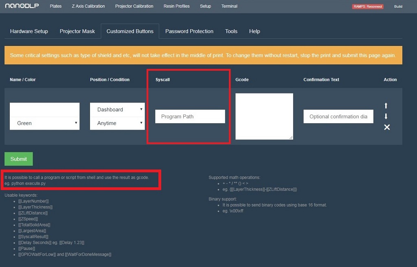The image size is (417, 267).
Task: Open the Terminal page
Action: click(x=229, y=6)
